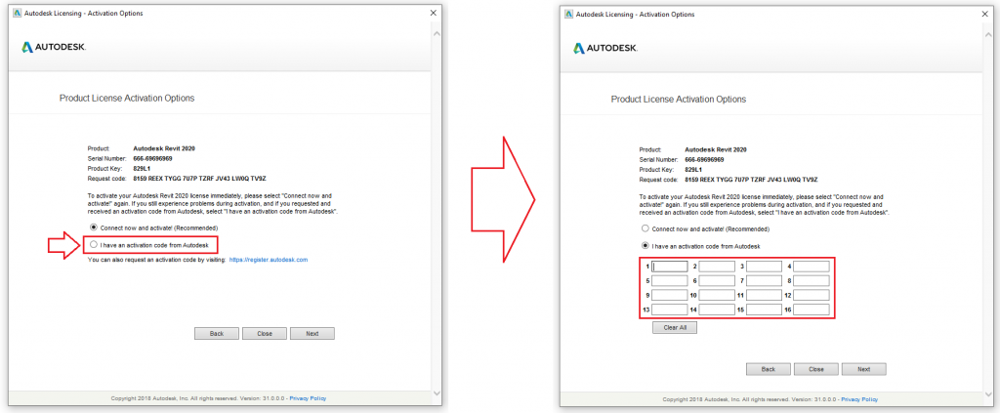Select 'I have an activation code' in right window
The image size is (1000, 413).
point(645,246)
